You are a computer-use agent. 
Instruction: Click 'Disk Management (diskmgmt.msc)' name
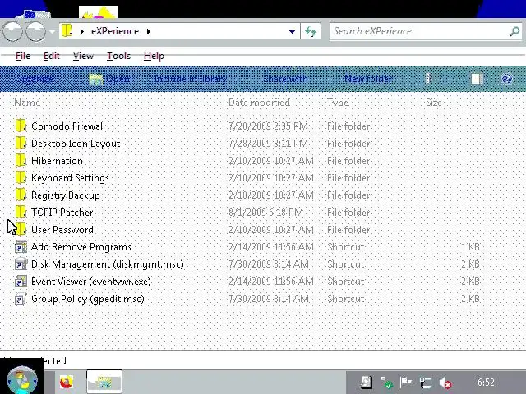point(108,264)
